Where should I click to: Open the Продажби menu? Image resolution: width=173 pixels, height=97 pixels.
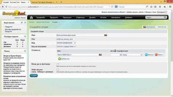[x=41, y=17]
